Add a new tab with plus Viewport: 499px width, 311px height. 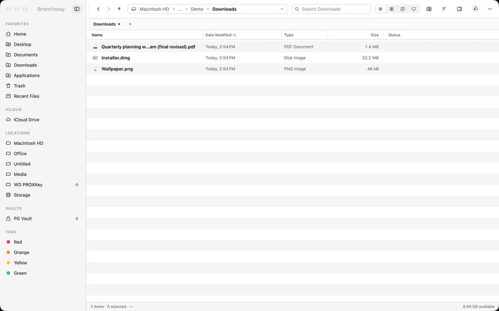[130, 24]
